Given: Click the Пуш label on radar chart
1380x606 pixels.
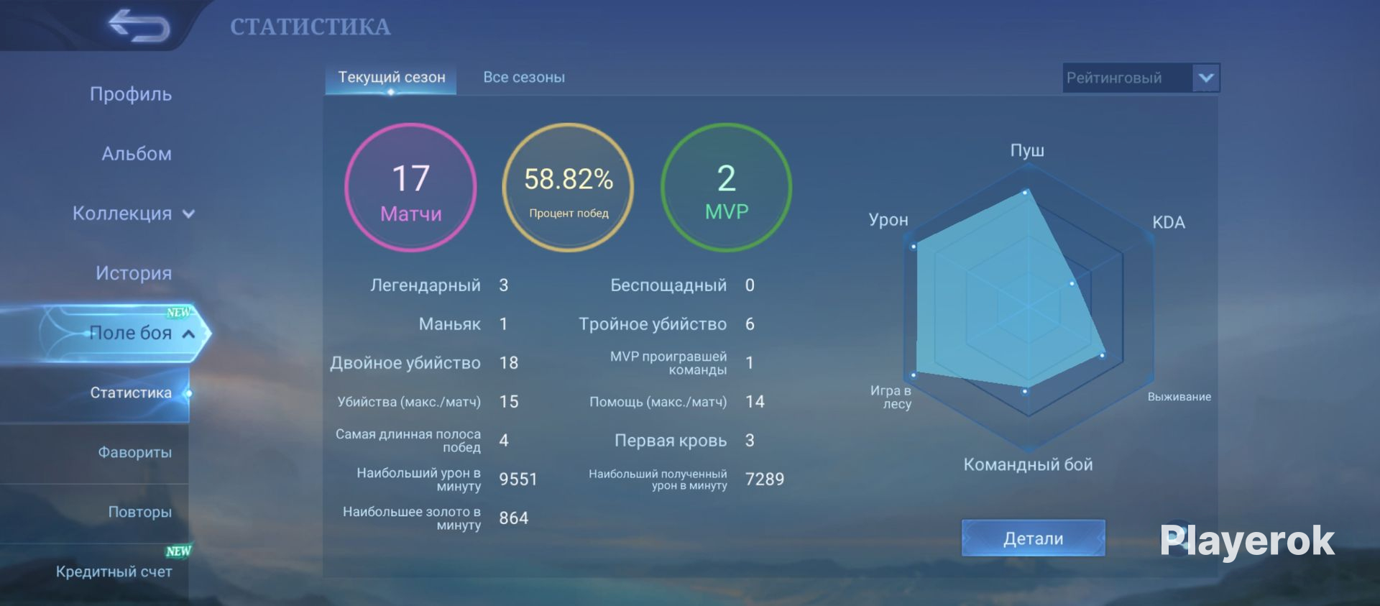Looking at the screenshot, I should (x=1027, y=150).
